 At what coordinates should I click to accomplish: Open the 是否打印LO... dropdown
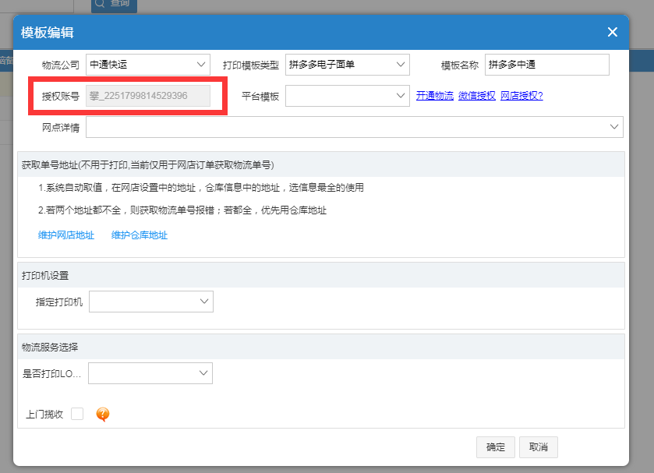[150, 373]
